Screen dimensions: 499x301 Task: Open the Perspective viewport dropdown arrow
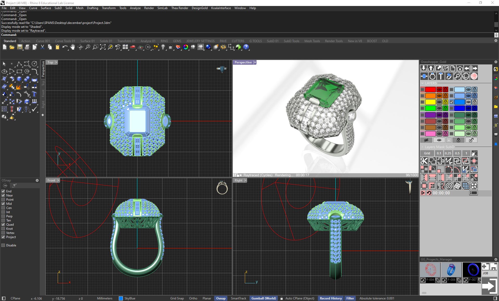(255, 62)
